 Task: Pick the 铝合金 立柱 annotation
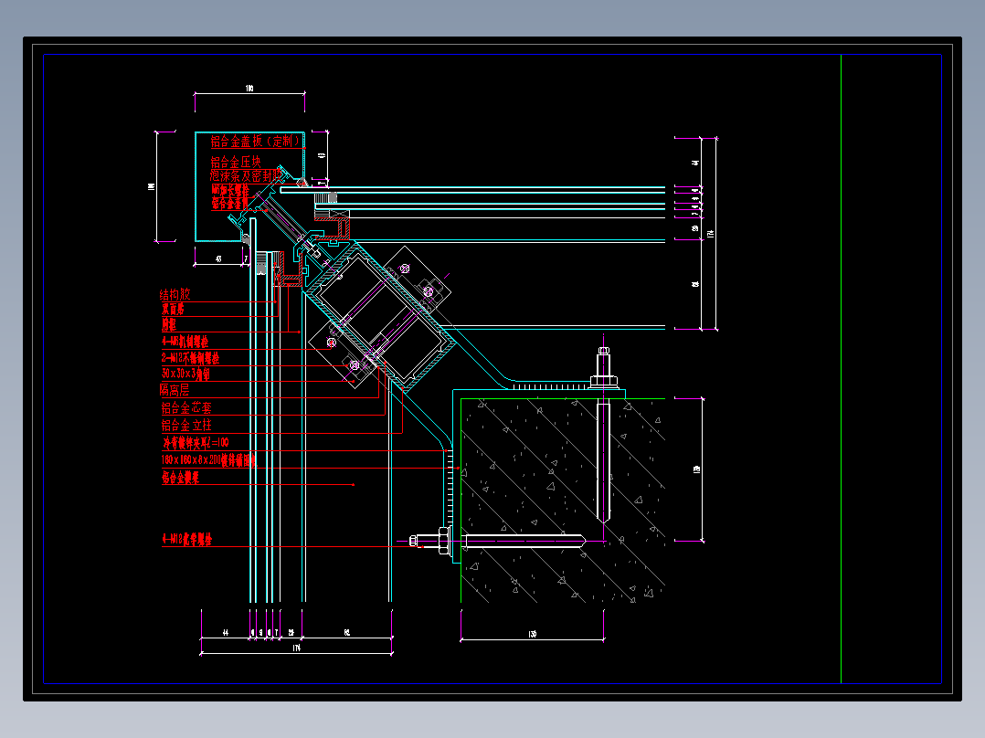[x=186, y=426]
